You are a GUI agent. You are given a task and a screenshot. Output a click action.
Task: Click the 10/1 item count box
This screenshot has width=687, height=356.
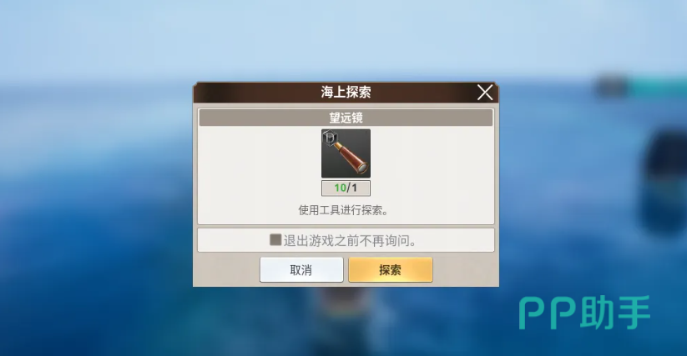coord(346,188)
